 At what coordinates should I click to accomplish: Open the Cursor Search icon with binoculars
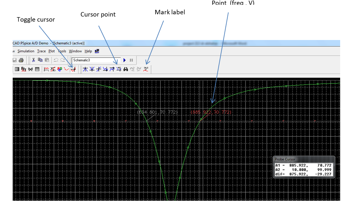(126, 69)
